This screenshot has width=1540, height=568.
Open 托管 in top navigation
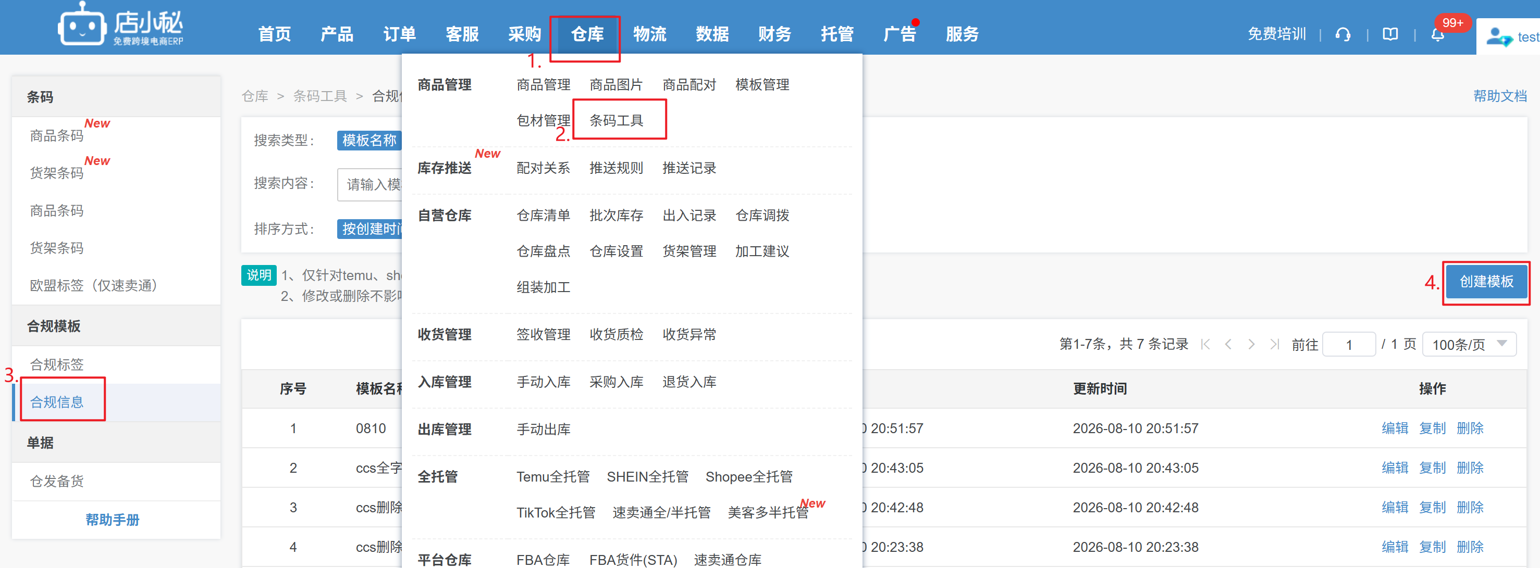pyautogui.click(x=837, y=34)
